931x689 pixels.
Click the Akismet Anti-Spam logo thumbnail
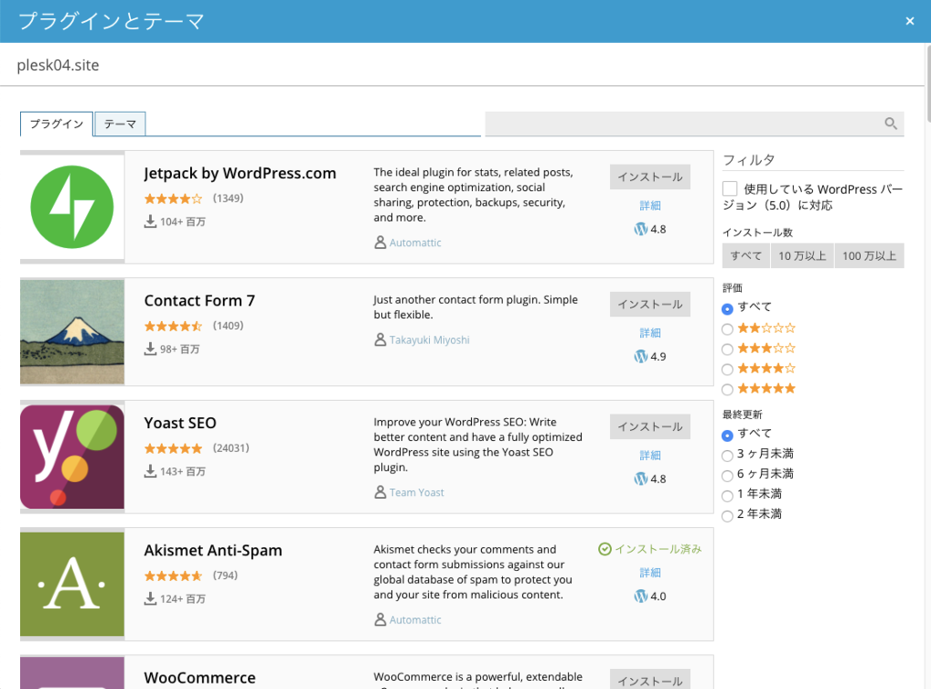click(x=72, y=584)
